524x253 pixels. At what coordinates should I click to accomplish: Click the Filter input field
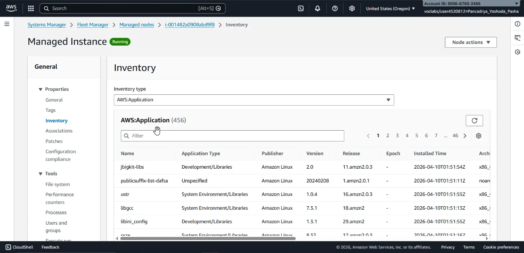(232, 135)
